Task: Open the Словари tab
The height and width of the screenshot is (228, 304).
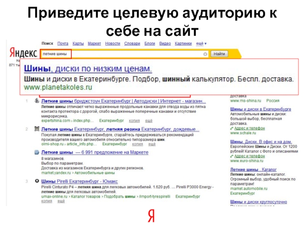Action: coord(132,43)
